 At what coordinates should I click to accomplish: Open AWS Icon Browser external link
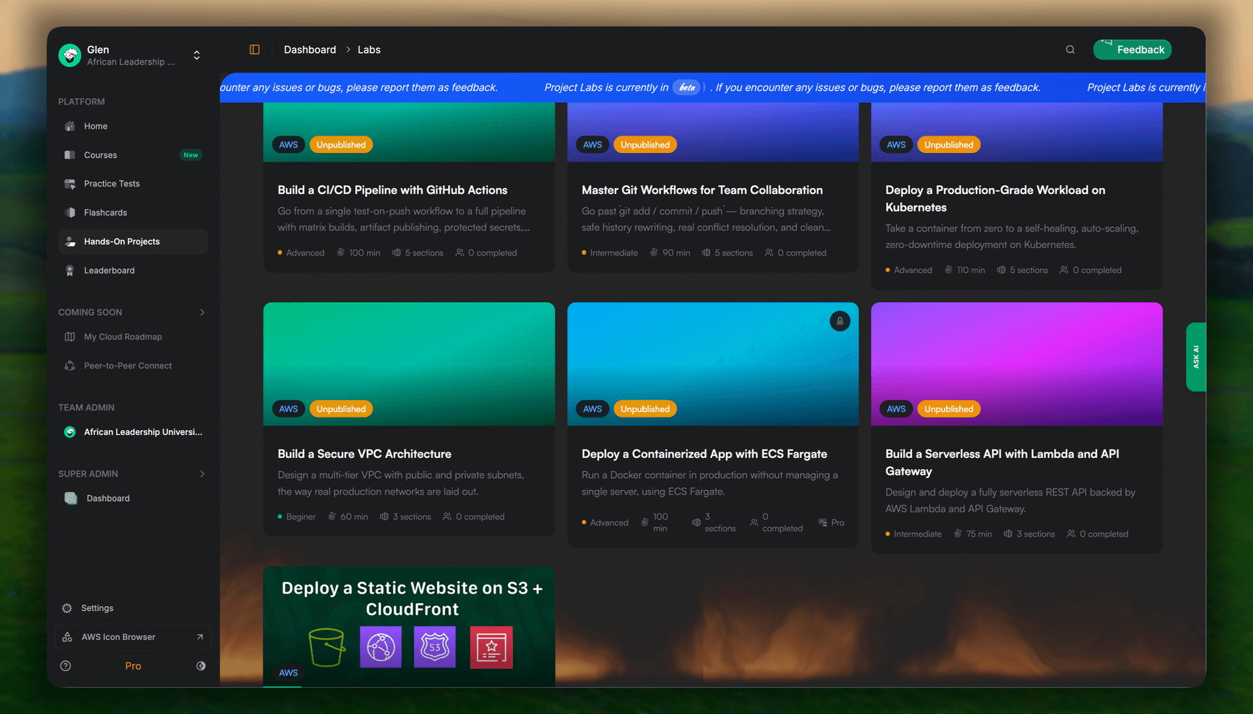coord(133,637)
